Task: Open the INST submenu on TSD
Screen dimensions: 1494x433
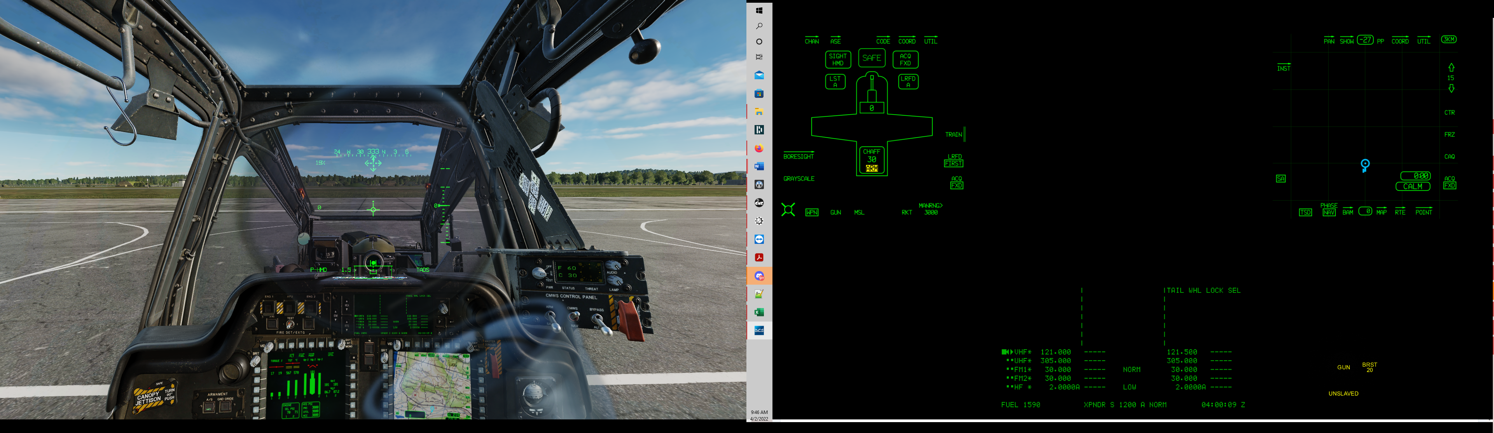Action: tap(1283, 68)
